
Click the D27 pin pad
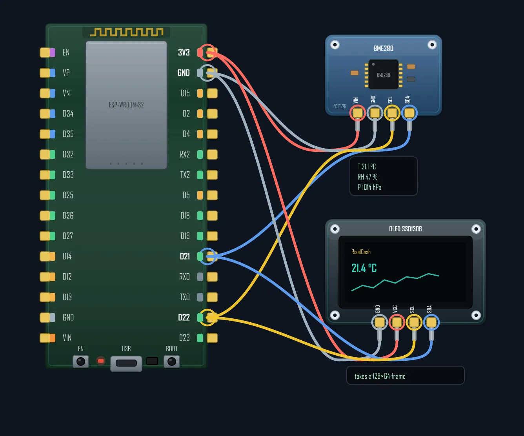tap(45, 236)
